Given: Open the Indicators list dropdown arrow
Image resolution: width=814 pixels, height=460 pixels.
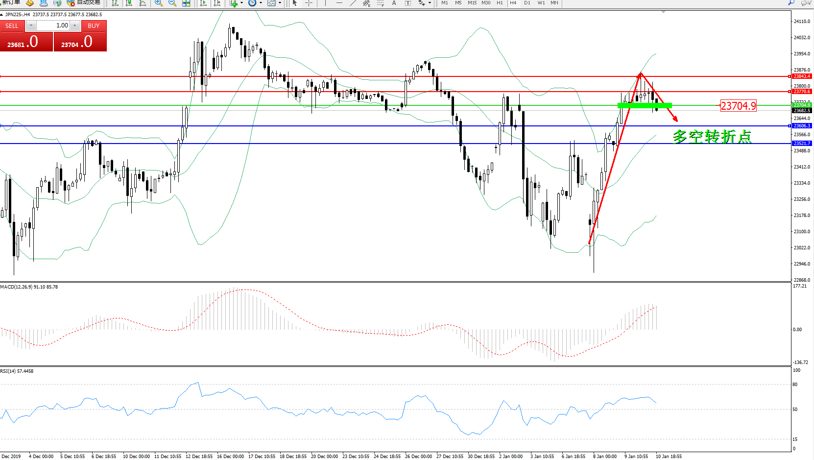Looking at the screenshot, I should 241,3.
